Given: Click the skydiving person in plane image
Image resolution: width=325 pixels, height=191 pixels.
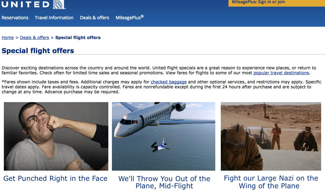Looking at the screenshot, I should click(x=161, y=144).
